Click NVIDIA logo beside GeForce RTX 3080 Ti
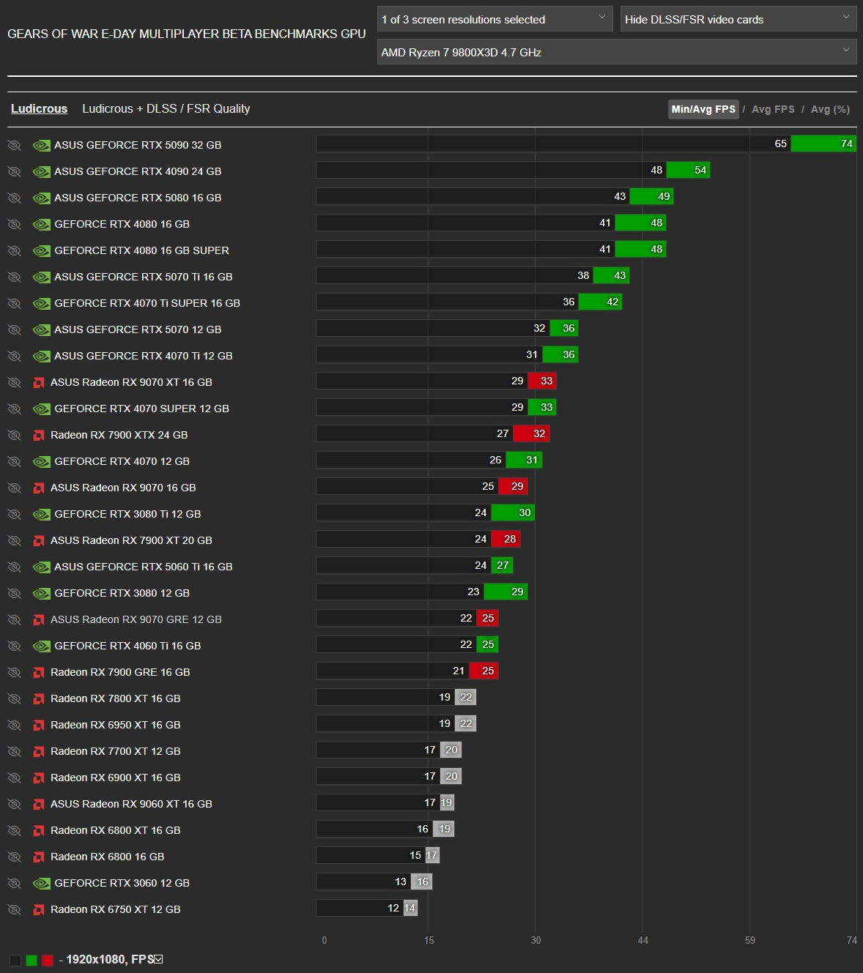 click(42, 514)
